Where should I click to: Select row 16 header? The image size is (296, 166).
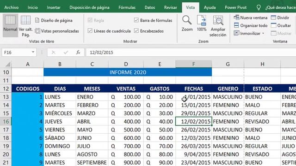click(6, 122)
